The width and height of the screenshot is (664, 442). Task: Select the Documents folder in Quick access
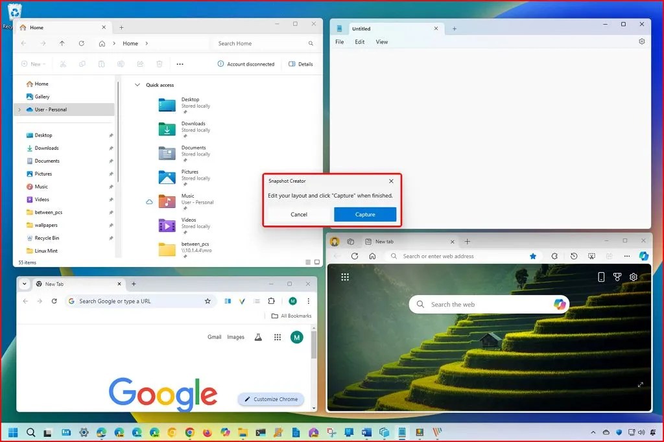pyautogui.click(x=185, y=153)
